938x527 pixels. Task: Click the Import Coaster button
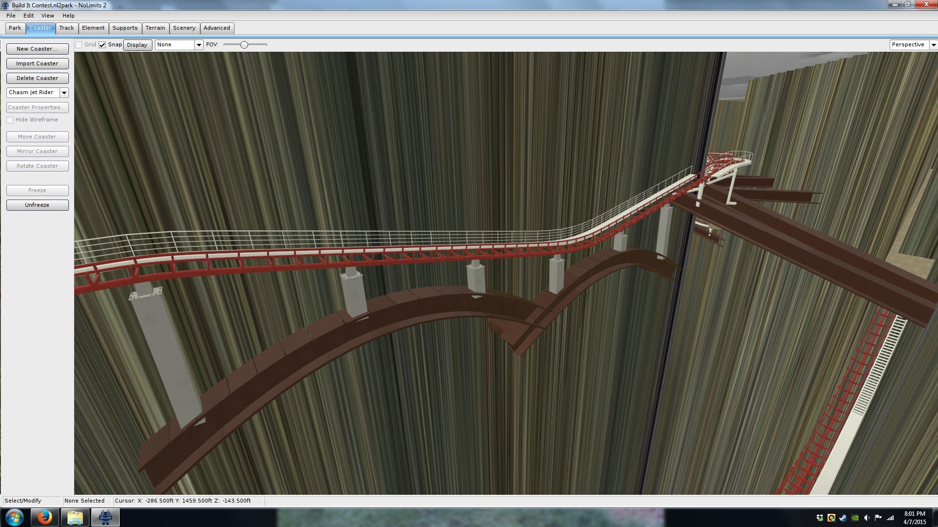[x=37, y=64]
